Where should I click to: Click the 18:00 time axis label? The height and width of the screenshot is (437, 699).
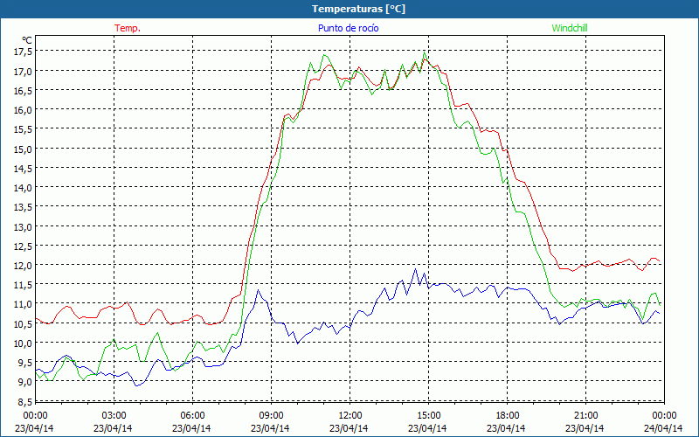(x=508, y=416)
